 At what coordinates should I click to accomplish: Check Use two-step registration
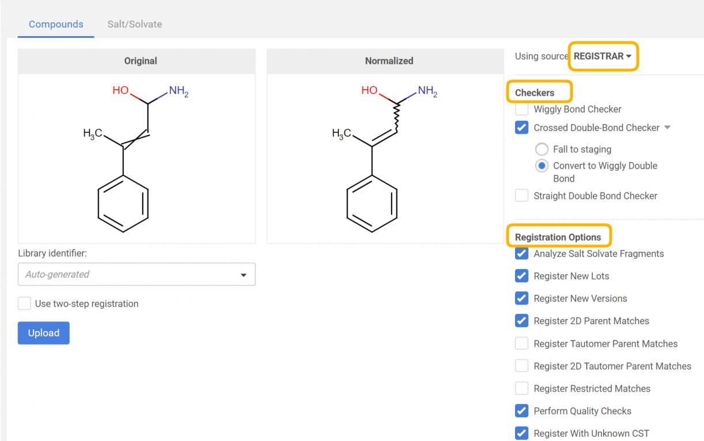(x=24, y=304)
